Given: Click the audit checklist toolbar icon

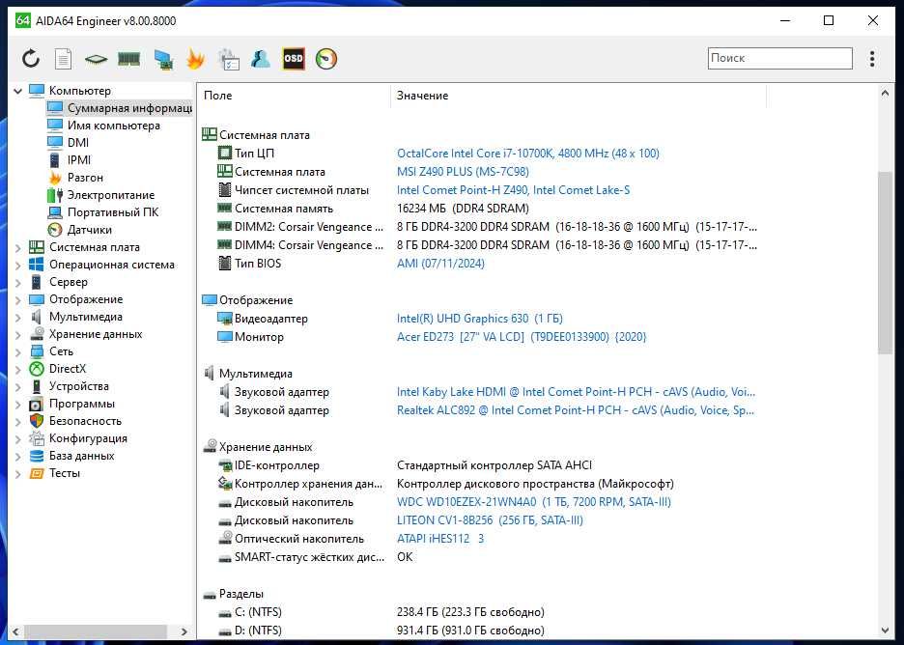Looking at the screenshot, I should click(228, 59).
